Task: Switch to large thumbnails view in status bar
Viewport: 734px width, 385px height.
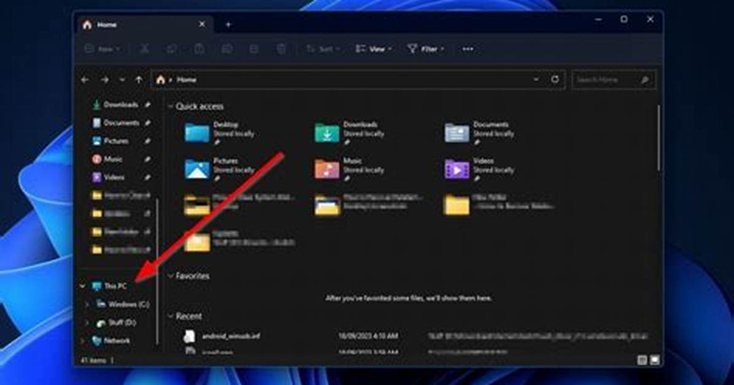Action: tap(654, 360)
